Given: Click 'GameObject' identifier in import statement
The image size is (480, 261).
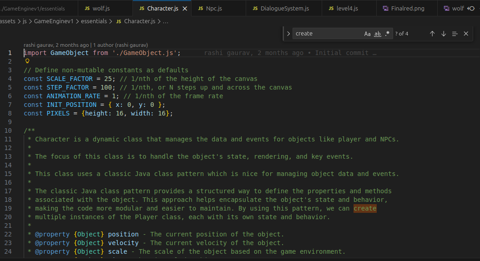Looking at the screenshot, I should pyautogui.click(x=70, y=53).
